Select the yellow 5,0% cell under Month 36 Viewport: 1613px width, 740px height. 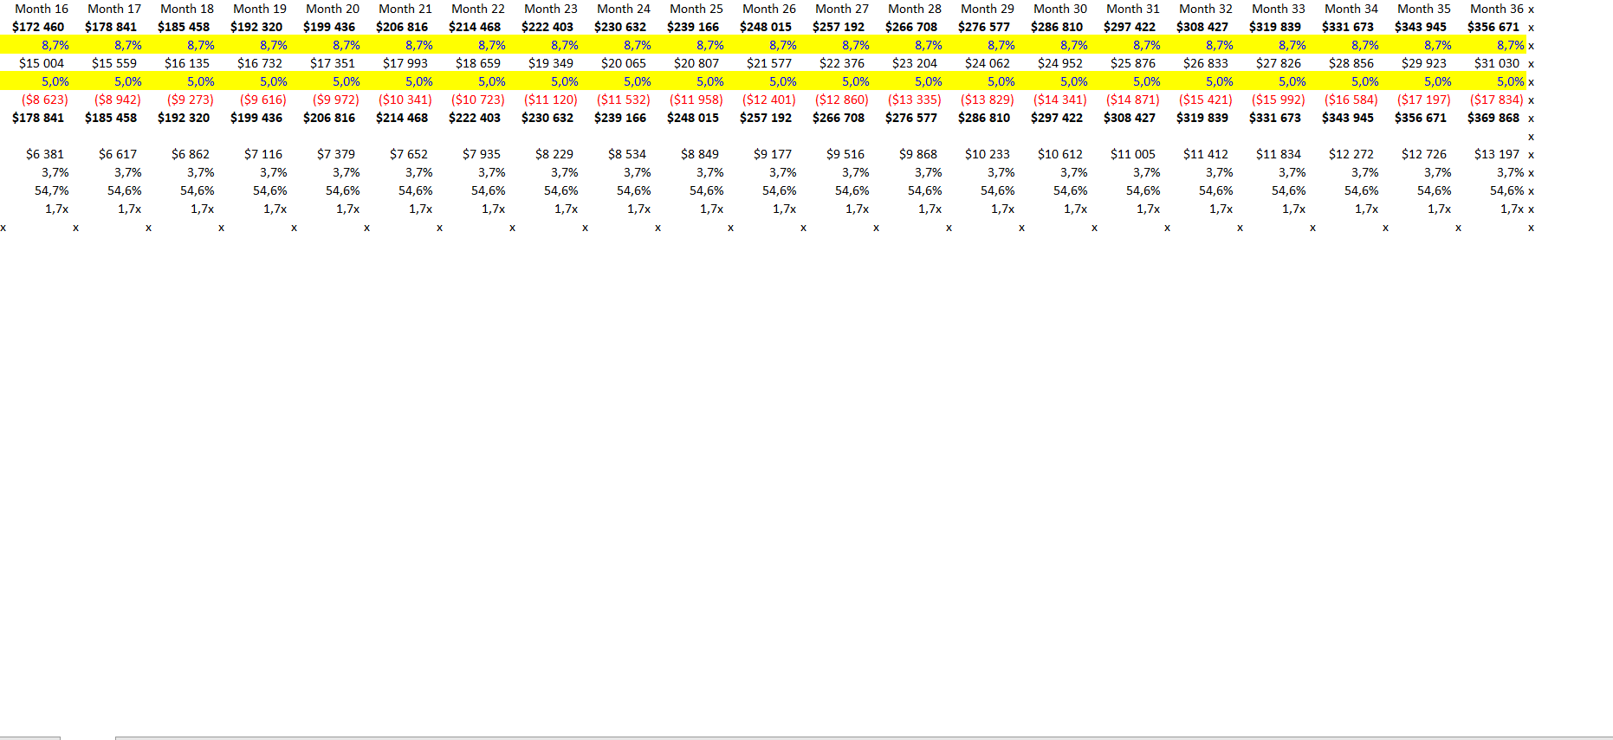(1511, 81)
